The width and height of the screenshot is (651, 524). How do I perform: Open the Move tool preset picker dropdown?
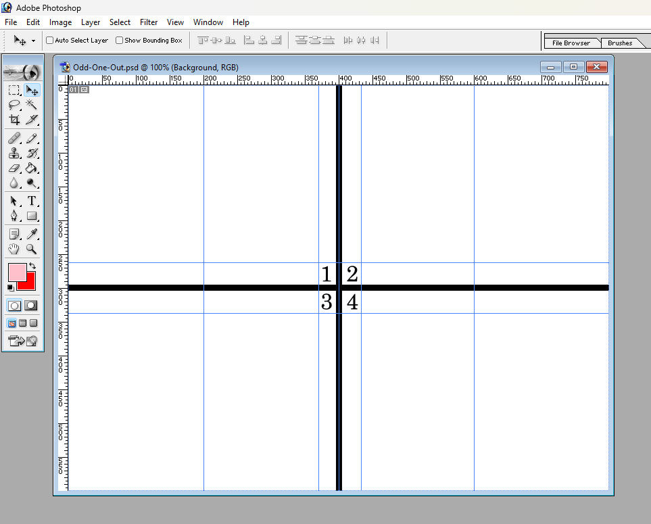[33, 41]
